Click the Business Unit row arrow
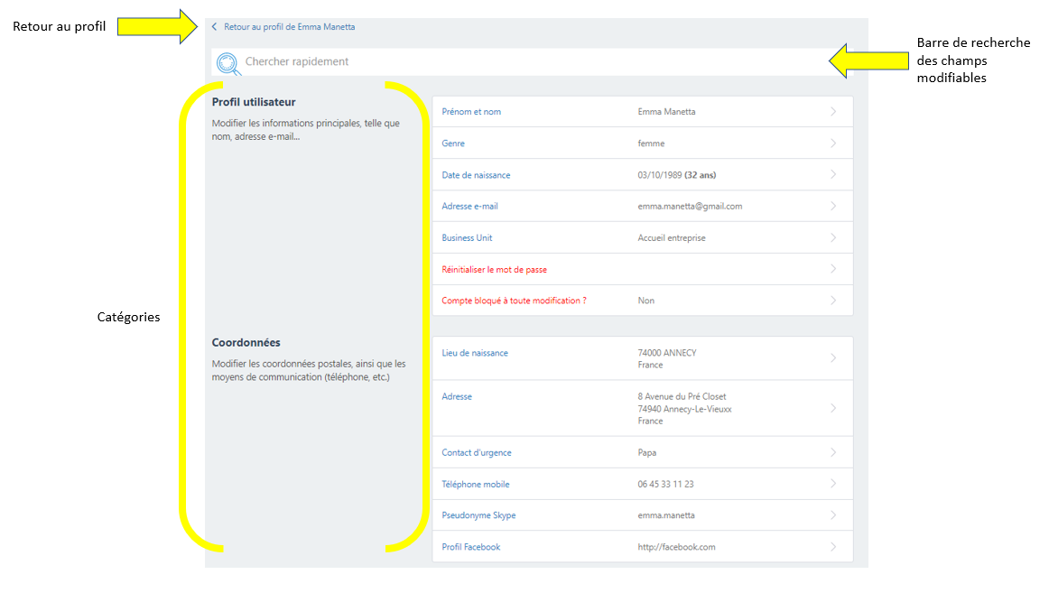The image size is (1049, 593). (x=832, y=237)
